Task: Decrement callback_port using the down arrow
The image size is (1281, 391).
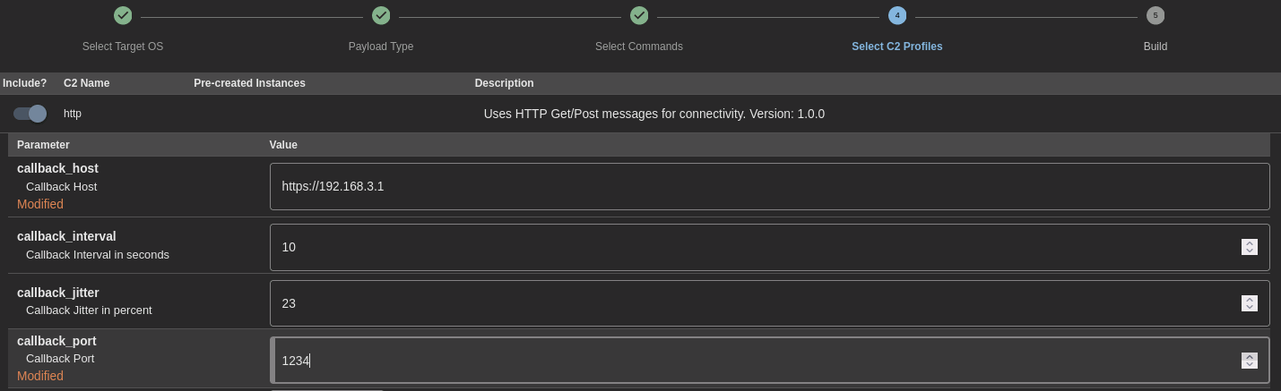Action: point(1250,365)
